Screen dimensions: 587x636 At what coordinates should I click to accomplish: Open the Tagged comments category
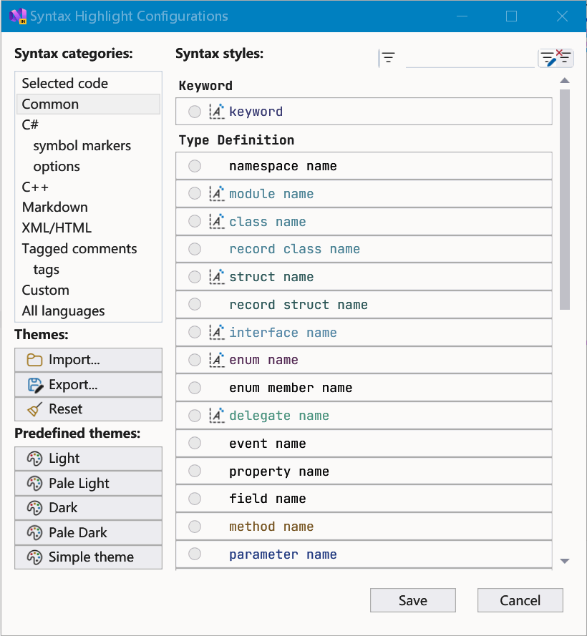(x=88, y=249)
